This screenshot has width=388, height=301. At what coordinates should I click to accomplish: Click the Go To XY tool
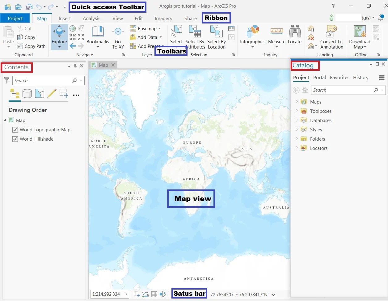point(118,36)
